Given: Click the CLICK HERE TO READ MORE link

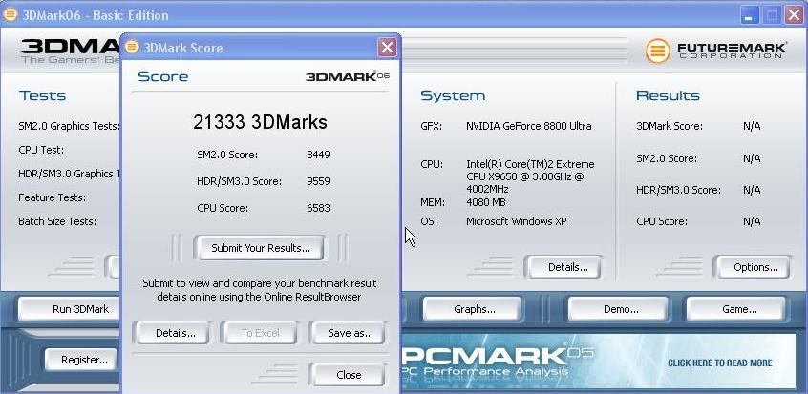Looking at the screenshot, I should coord(719,363).
